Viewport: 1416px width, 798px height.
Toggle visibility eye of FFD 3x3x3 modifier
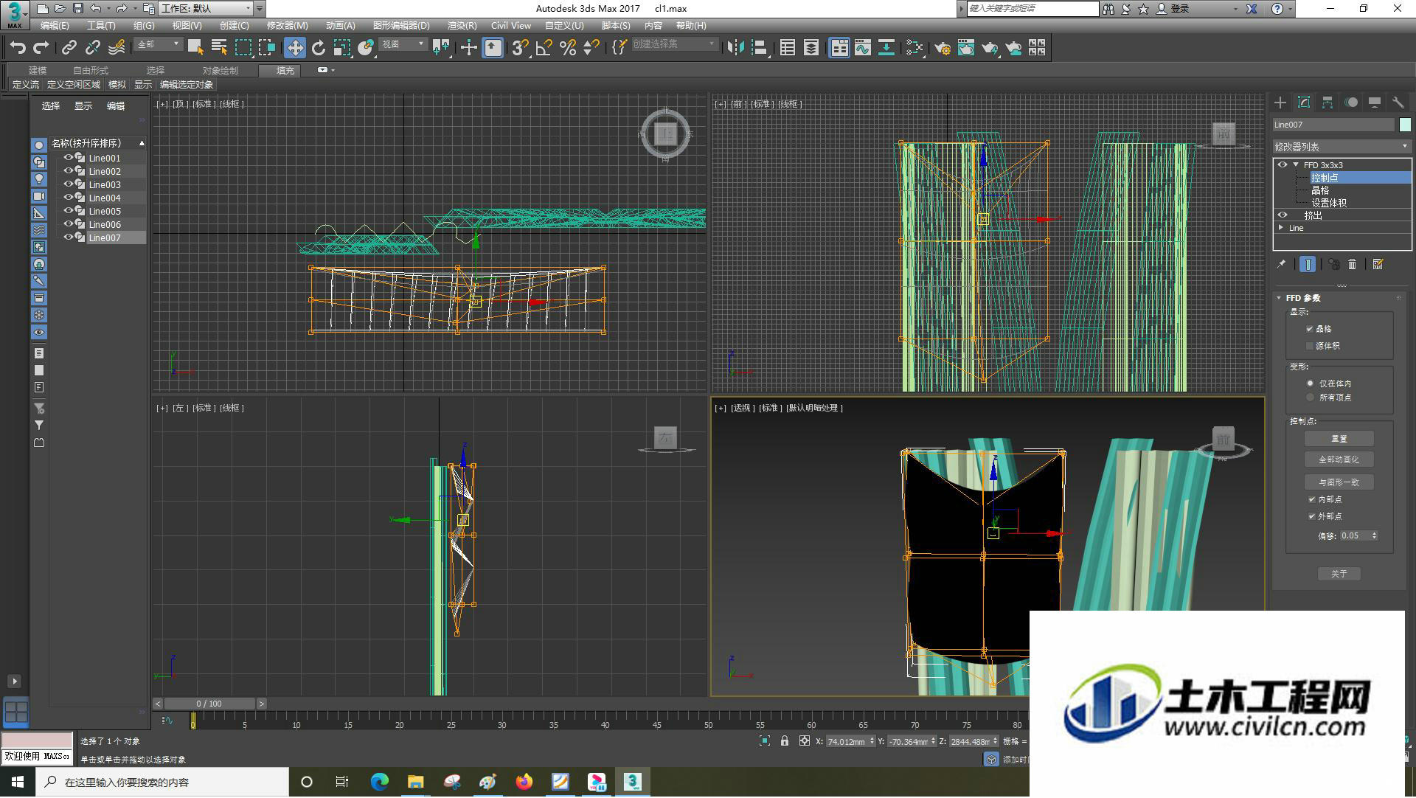(x=1283, y=165)
